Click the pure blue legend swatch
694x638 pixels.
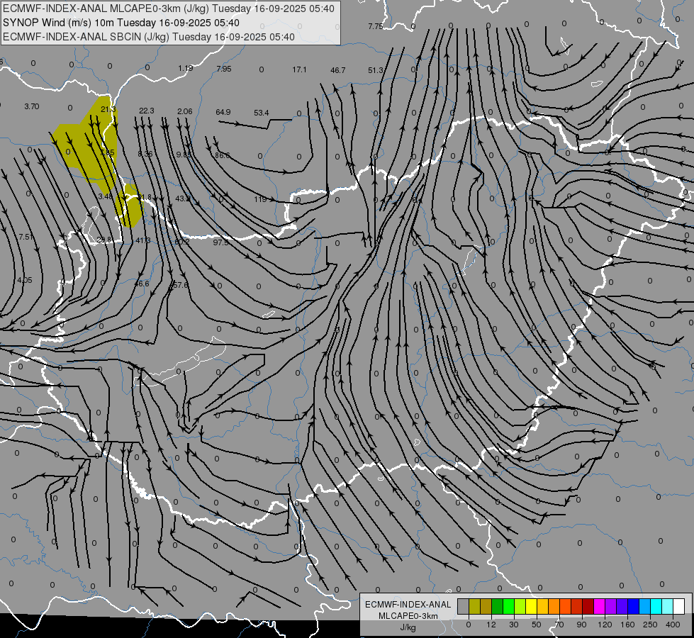633,606
